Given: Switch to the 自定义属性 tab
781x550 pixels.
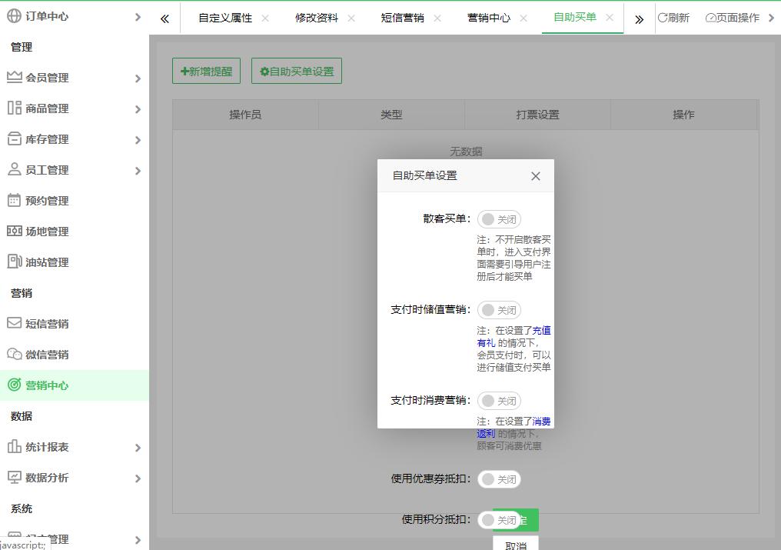Looking at the screenshot, I should tap(224, 18).
